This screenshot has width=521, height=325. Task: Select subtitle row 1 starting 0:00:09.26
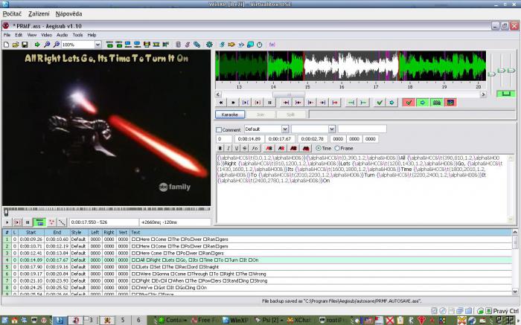[258, 239]
